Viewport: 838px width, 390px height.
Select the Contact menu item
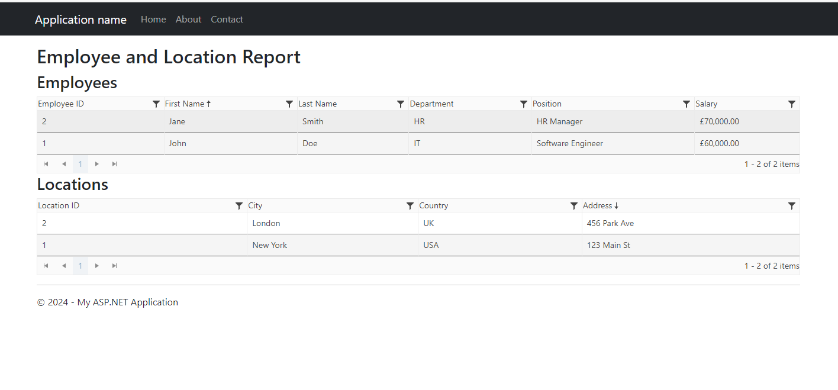pyautogui.click(x=227, y=19)
